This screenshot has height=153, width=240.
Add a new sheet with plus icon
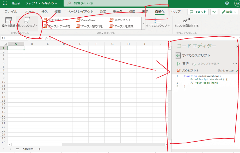click(x=39, y=149)
